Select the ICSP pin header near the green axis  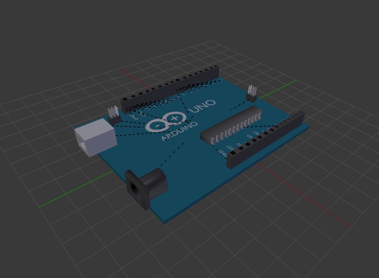coord(252,93)
